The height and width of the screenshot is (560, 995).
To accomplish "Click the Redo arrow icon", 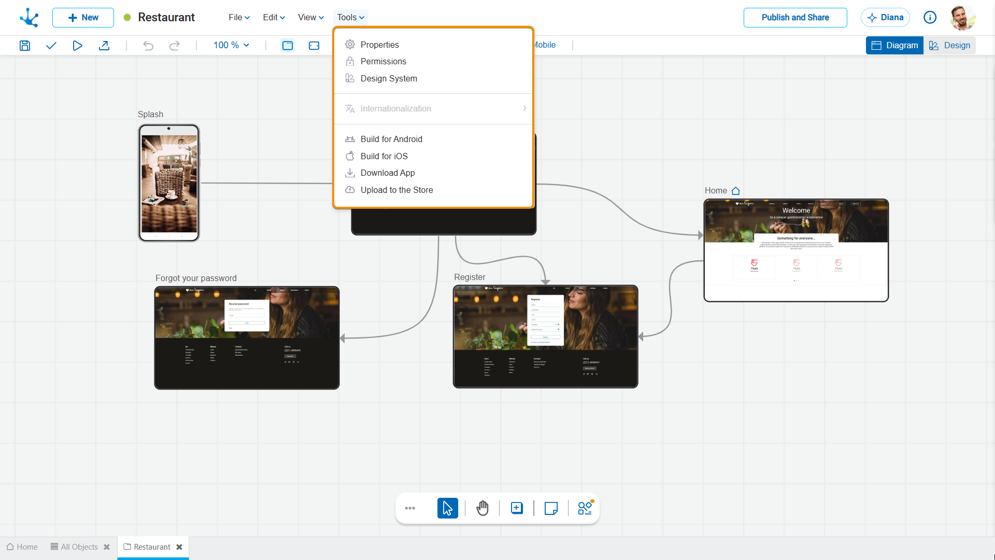I will coord(175,46).
